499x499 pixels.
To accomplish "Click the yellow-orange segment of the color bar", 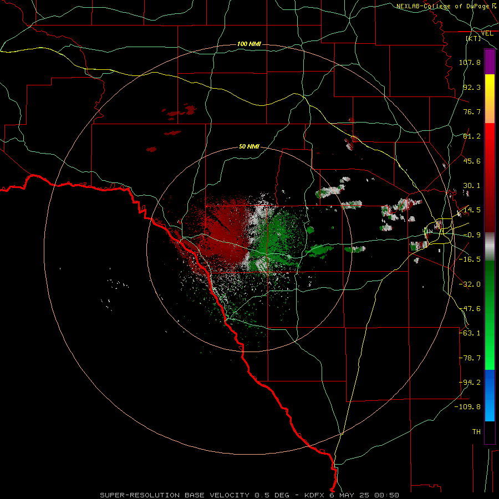I will coord(490,99).
